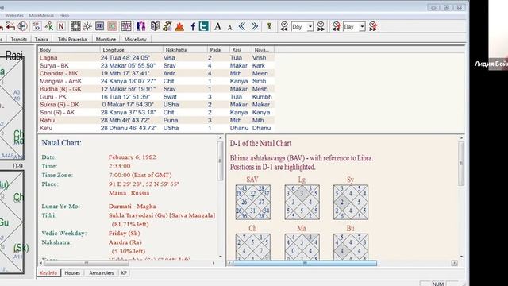This screenshot has width=508, height=286.
Task: Select the Lg ashtakavarga chart
Action: click(302, 203)
